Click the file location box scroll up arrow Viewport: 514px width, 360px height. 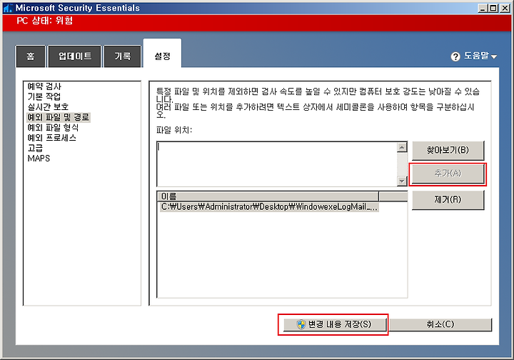402,147
